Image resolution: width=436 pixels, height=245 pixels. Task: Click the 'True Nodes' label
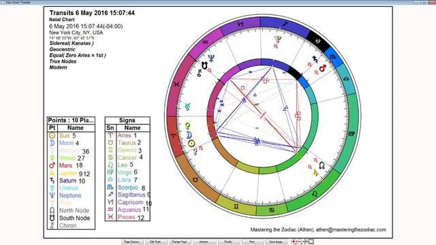[63, 61]
